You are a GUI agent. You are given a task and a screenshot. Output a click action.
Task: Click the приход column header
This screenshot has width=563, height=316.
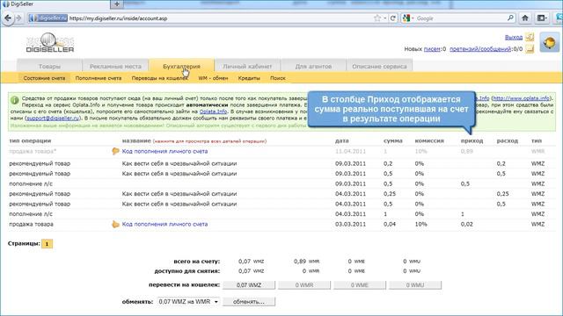(472, 140)
